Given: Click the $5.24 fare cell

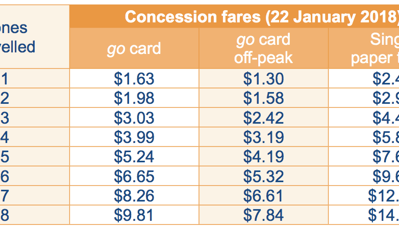Looking at the screenshot, I should pos(134,157).
